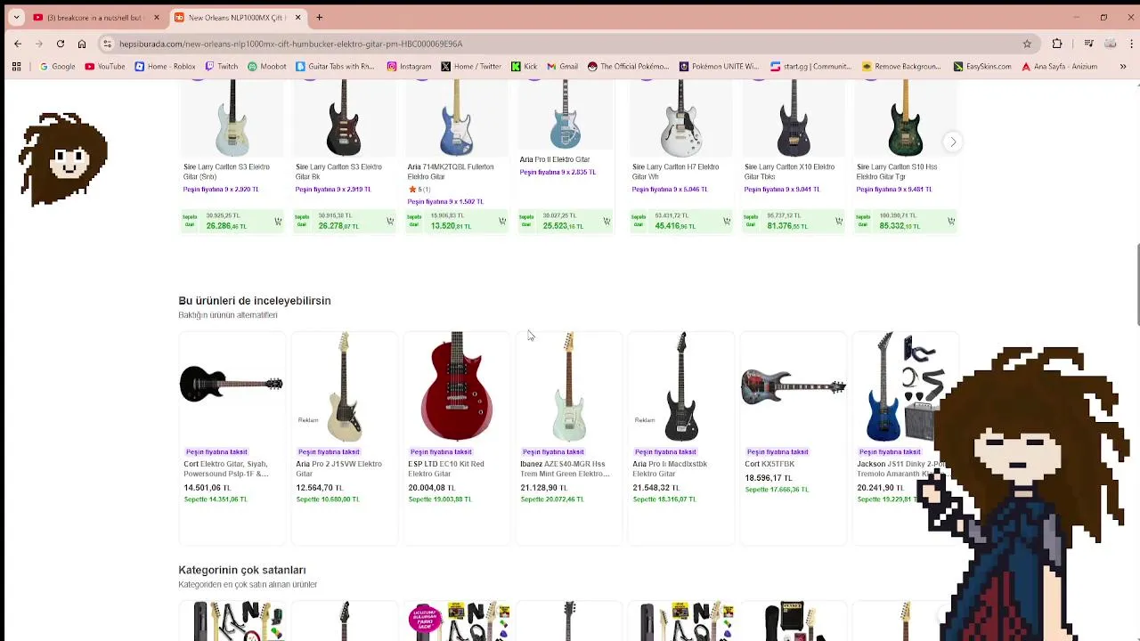Open start.gg Community bookmark
Image resolution: width=1140 pixels, height=641 pixels.
(811, 66)
